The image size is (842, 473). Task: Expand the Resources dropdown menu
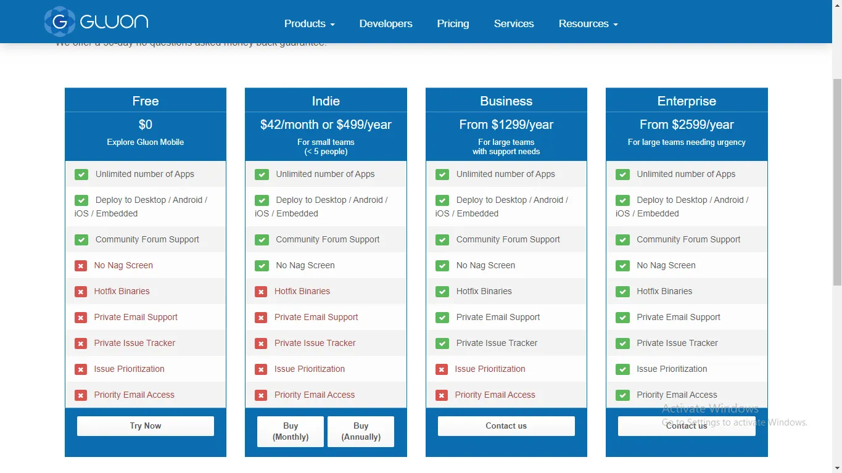pyautogui.click(x=588, y=23)
